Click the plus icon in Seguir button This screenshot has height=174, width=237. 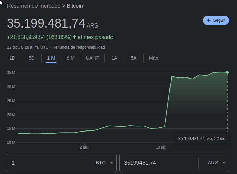(209, 20)
